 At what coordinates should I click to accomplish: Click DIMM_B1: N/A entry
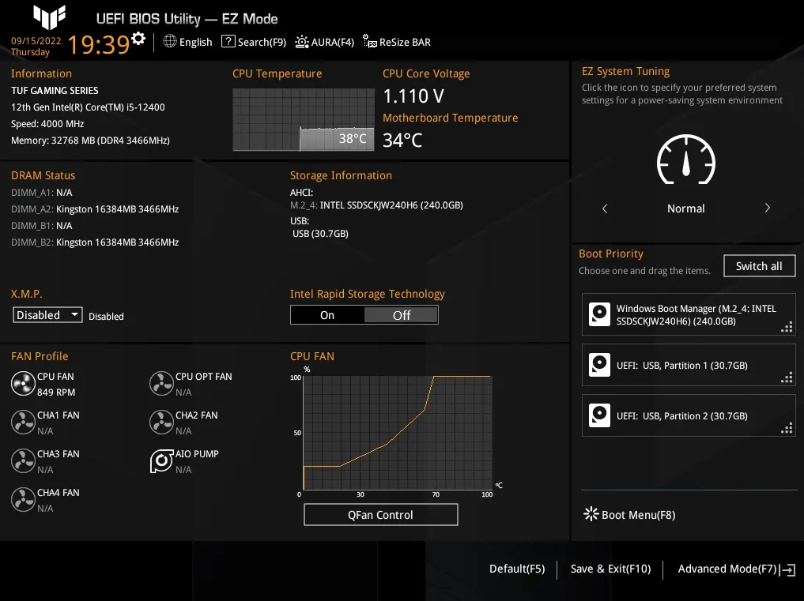42,226
